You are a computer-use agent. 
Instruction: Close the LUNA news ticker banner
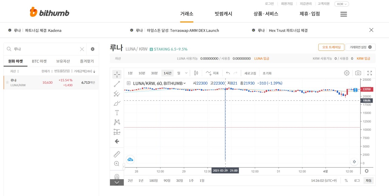[x=371, y=30]
